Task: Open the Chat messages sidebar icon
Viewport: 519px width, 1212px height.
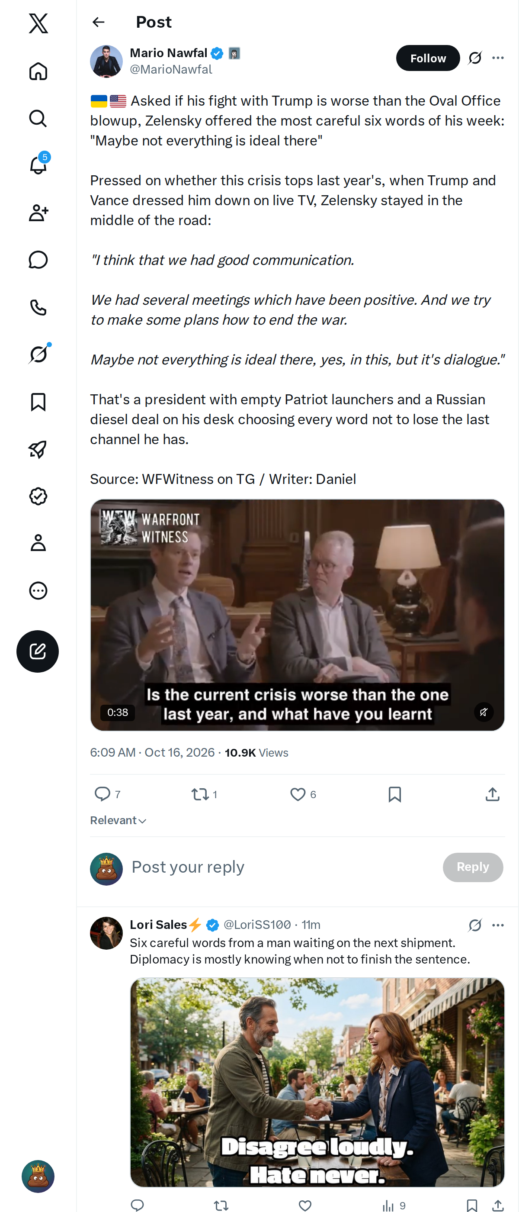Action: coord(38,260)
